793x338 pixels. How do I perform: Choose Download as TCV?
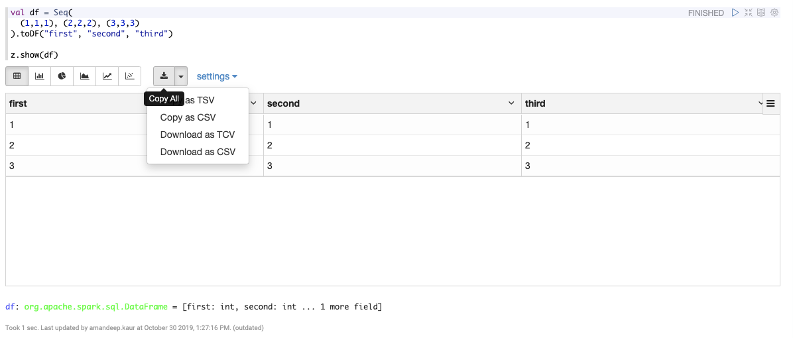198,135
